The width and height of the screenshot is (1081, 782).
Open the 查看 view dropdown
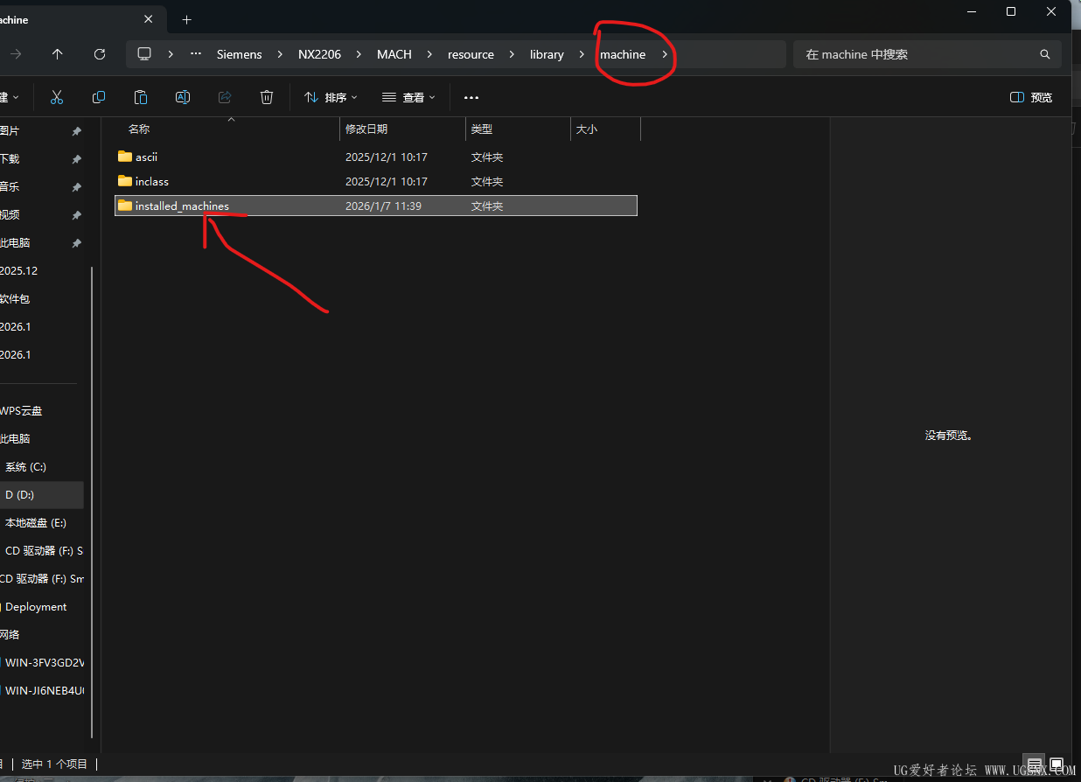pos(408,97)
